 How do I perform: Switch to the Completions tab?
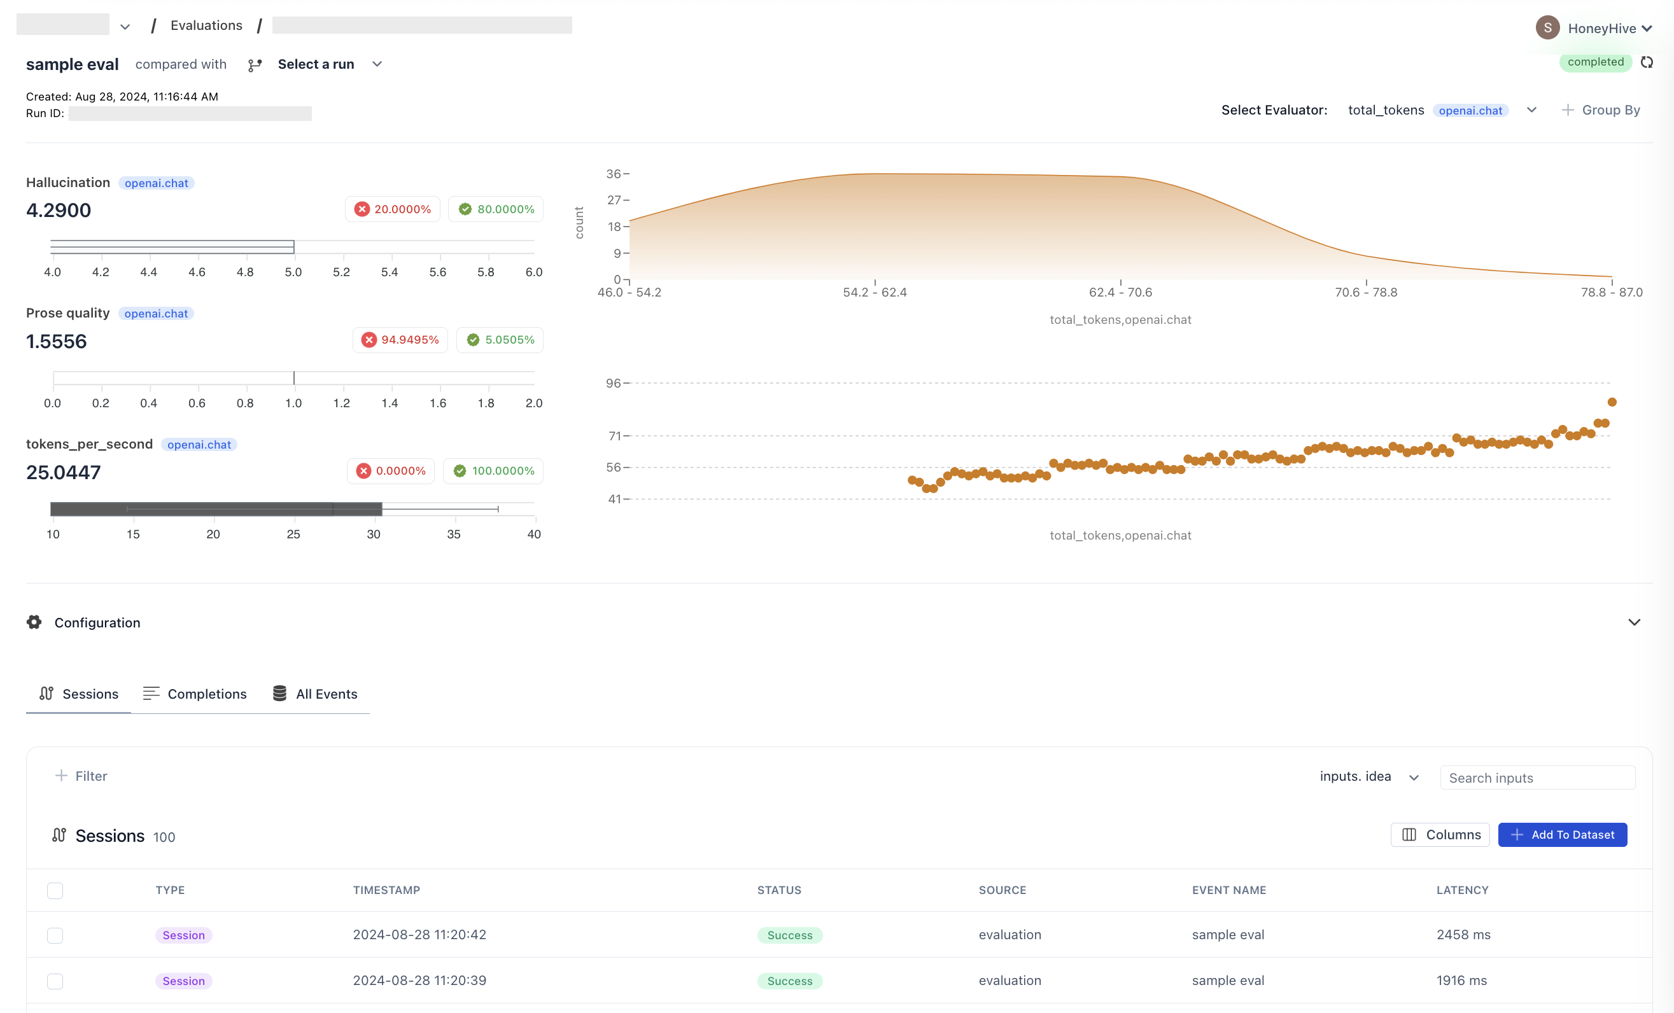[195, 694]
